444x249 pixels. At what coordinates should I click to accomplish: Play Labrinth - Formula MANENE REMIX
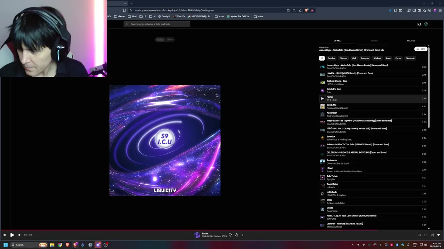click(x=373, y=225)
